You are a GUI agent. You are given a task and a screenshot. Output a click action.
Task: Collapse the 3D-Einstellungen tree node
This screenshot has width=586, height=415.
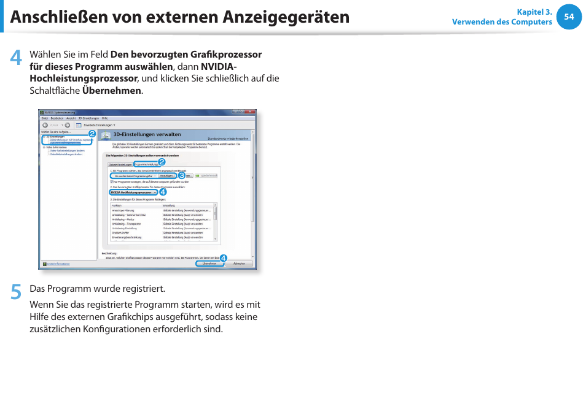pyautogui.click(x=44, y=137)
